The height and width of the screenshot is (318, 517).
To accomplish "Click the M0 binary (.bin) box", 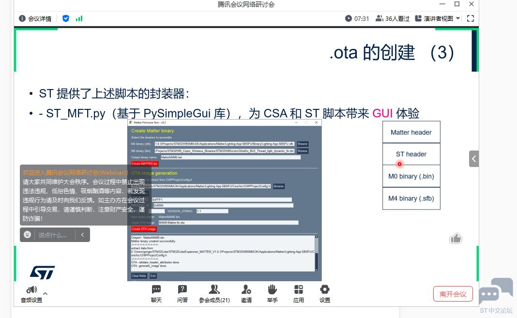I will 411,176.
